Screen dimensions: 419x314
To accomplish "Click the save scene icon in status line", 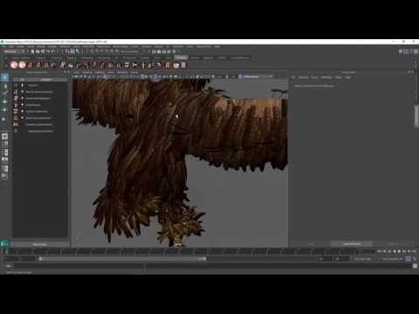I will click(x=43, y=51).
